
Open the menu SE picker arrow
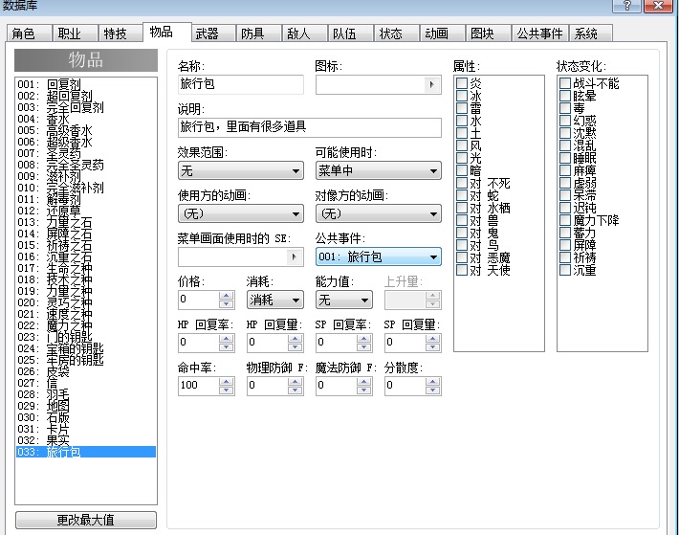tap(294, 256)
